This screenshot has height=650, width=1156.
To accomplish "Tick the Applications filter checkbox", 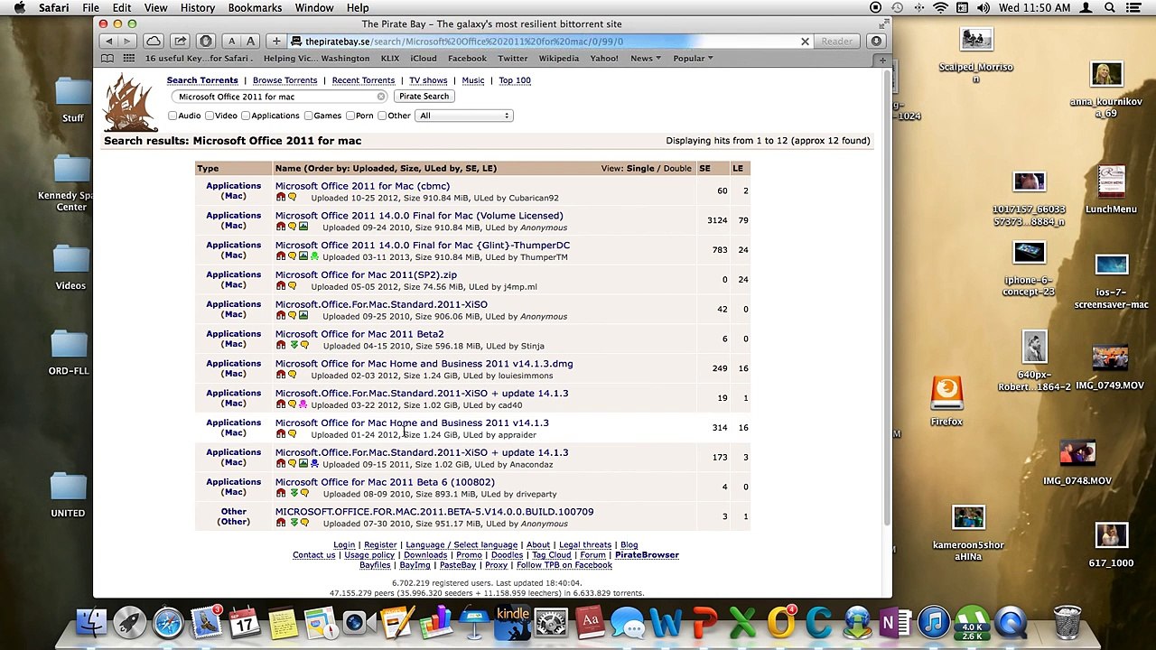I will (x=246, y=116).
